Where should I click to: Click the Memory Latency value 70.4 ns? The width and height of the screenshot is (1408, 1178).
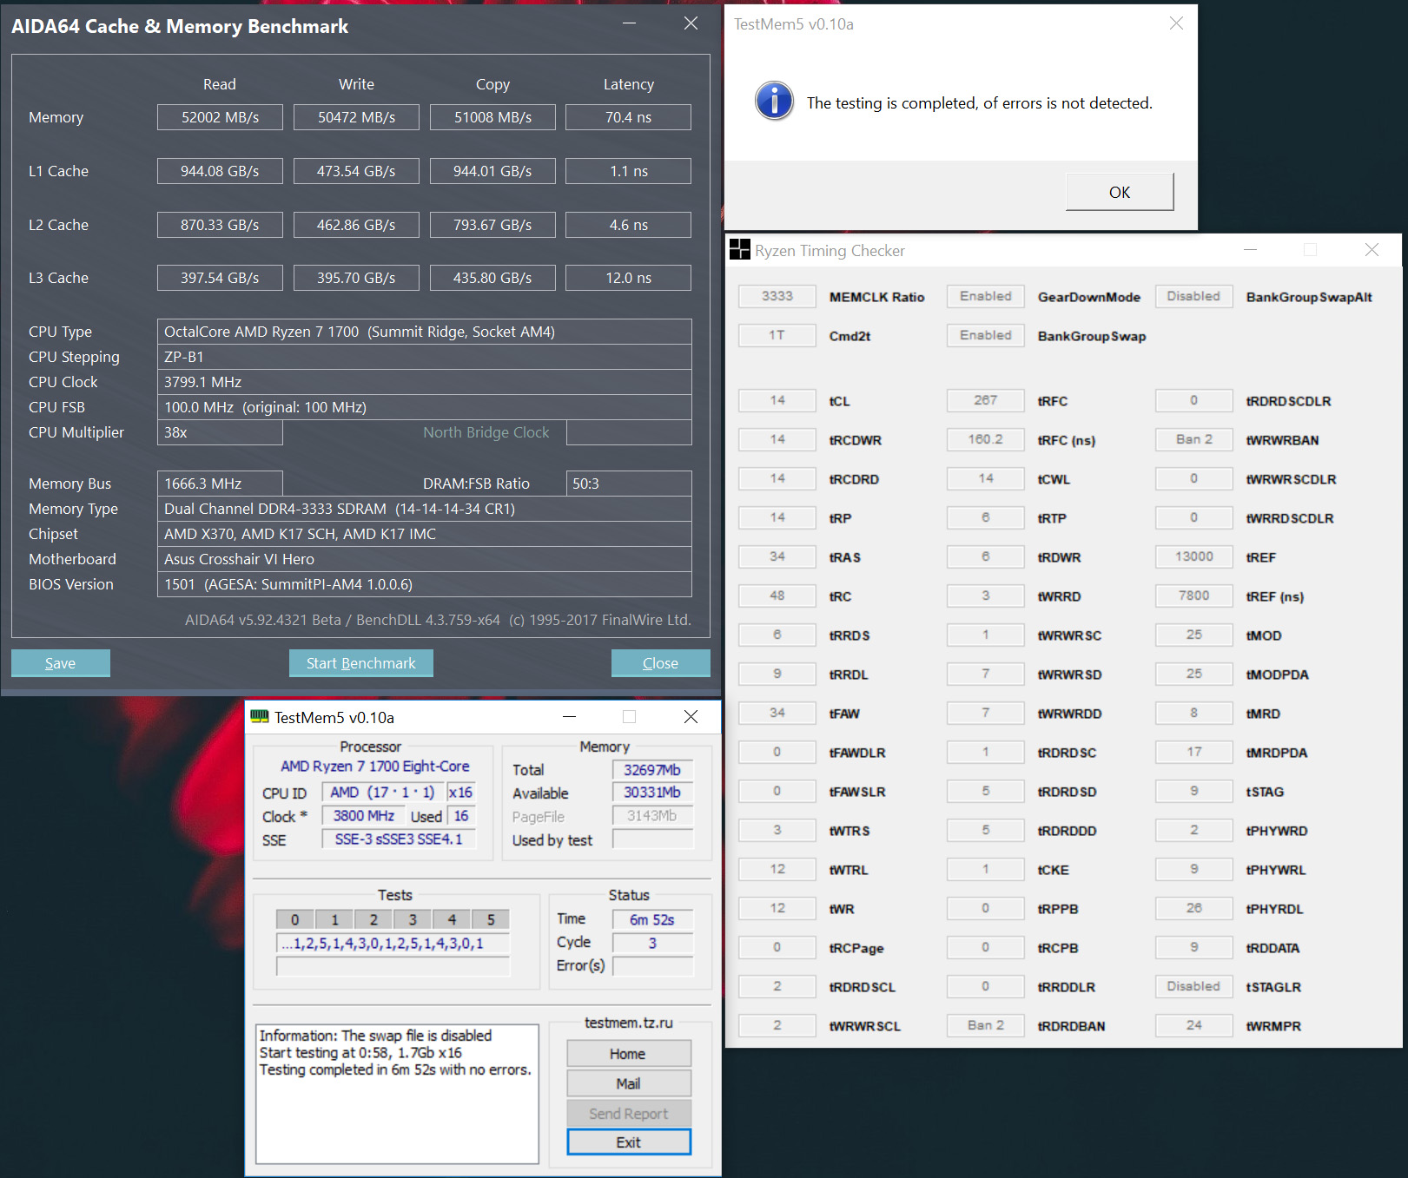629,117
